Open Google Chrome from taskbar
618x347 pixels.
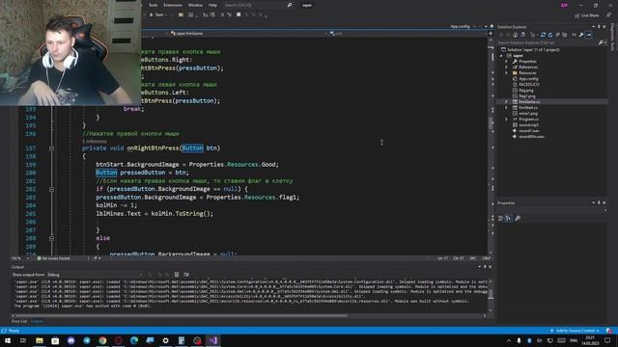pyautogui.click(x=102, y=340)
